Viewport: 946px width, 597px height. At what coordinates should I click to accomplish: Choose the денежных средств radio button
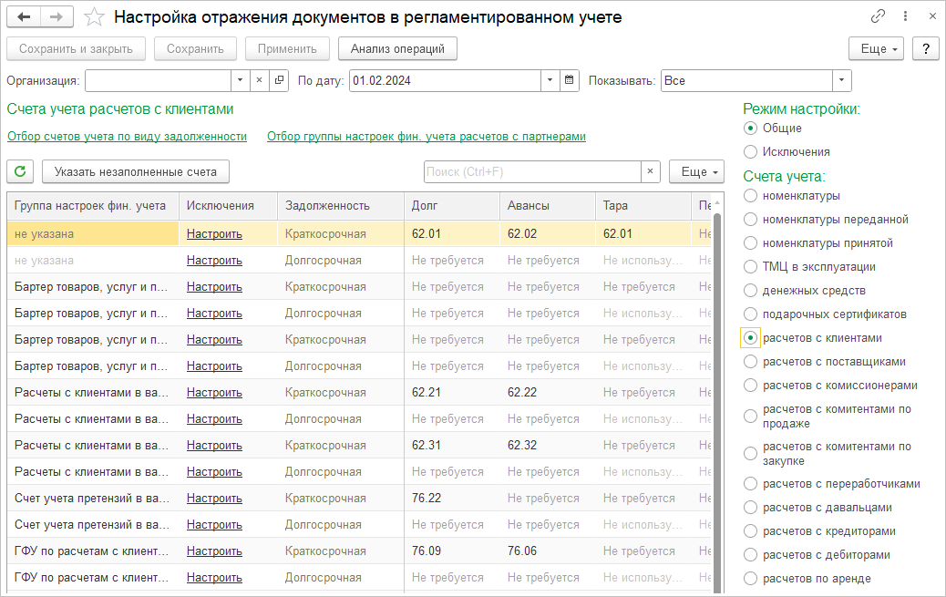[x=750, y=291]
